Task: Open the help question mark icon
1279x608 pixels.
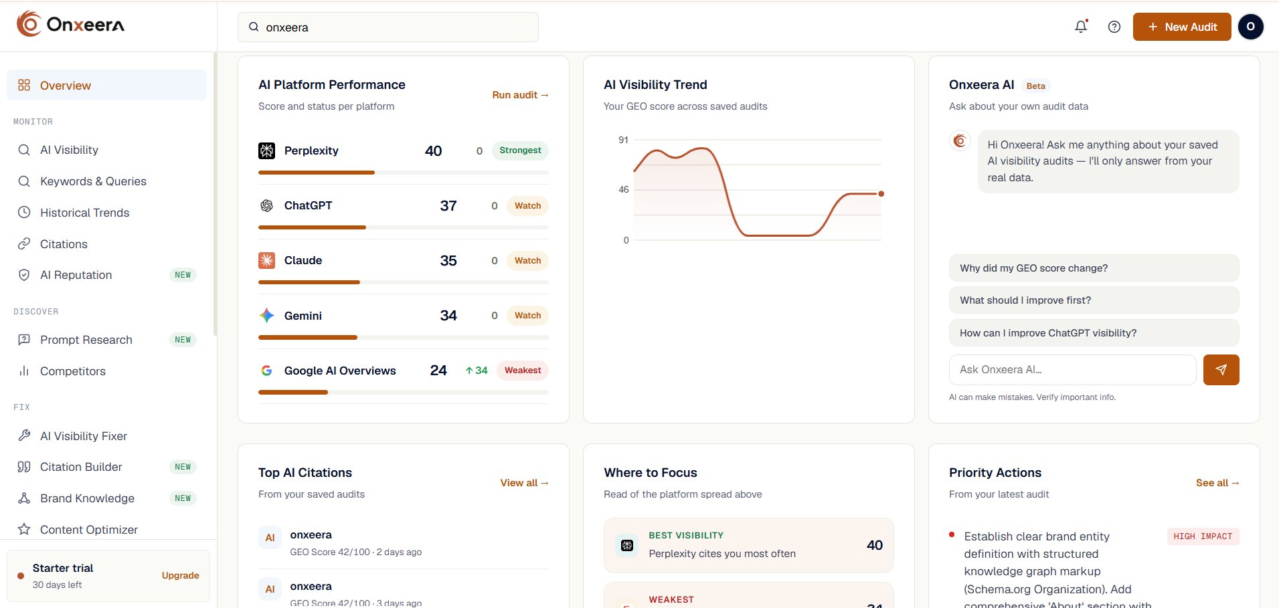Action: [1114, 27]
